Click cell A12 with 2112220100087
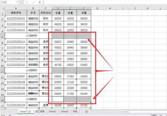Image resolution: width=167 pixels, height=116 pixels. point(16,76)
